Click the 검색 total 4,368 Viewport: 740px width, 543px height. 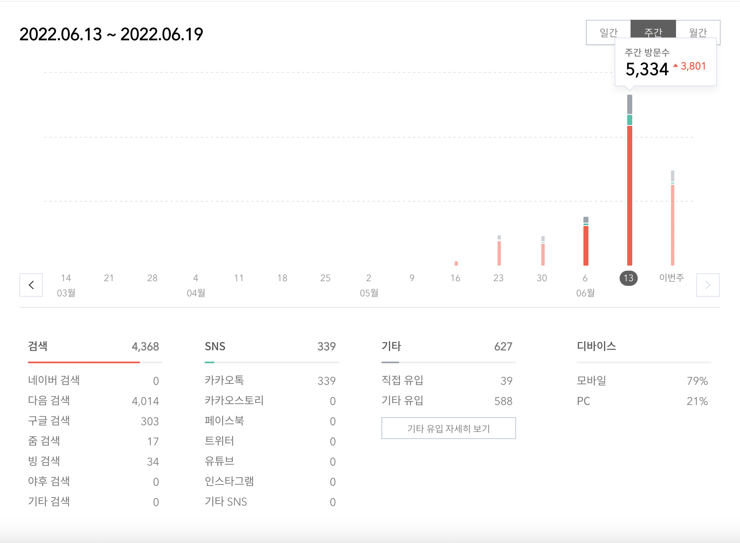(x=145, y=346)
